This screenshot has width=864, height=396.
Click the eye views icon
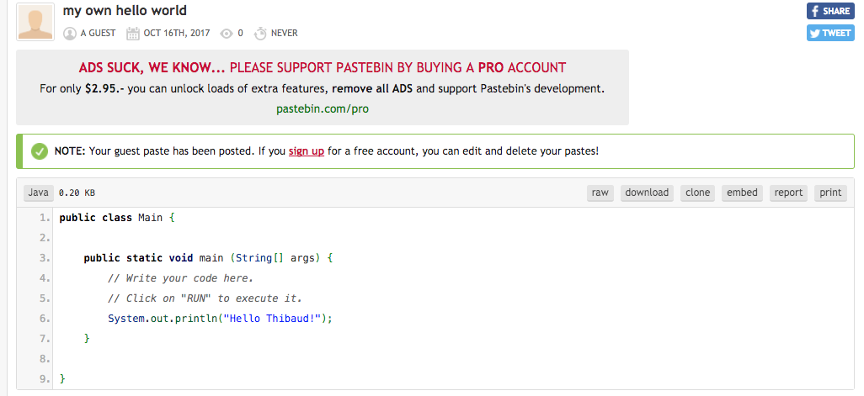(226, 34)
